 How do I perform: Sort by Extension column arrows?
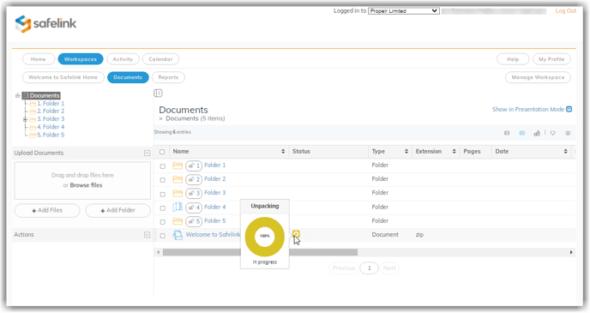pos(455,151)
